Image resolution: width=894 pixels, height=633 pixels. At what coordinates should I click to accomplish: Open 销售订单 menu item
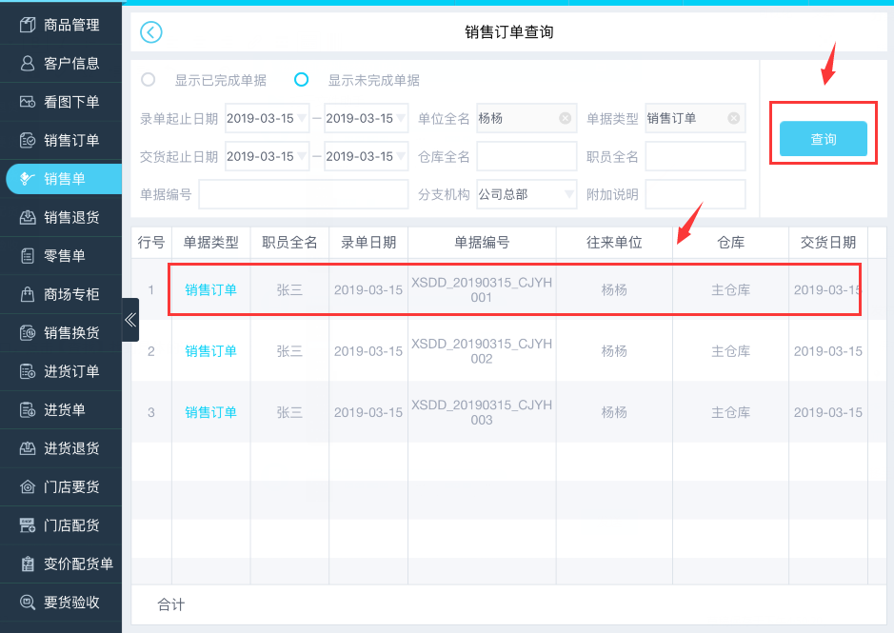click(60, 140)
